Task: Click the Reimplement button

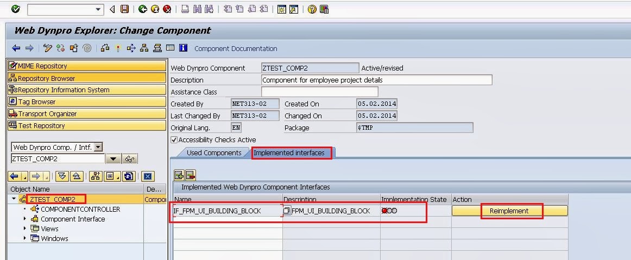Action: click(x=509, y=211)
